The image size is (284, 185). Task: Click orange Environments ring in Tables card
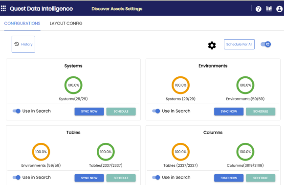[41, 152]
